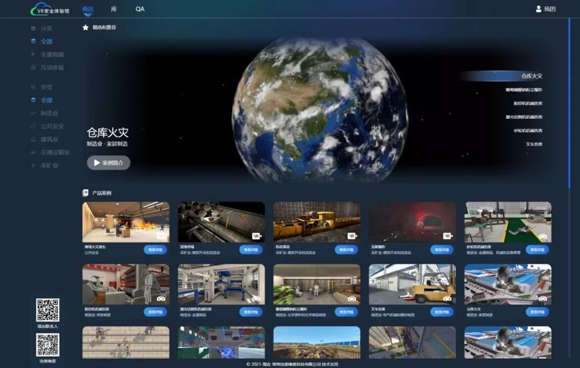The height and width of the screenshot is (368, 580).
Task: Filter type by 公共安全
Action: click(x=52, y=126)
